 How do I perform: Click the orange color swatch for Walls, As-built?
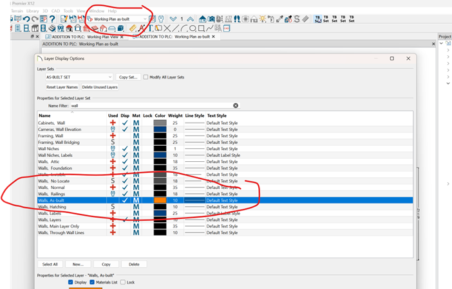tap(160, 200)
